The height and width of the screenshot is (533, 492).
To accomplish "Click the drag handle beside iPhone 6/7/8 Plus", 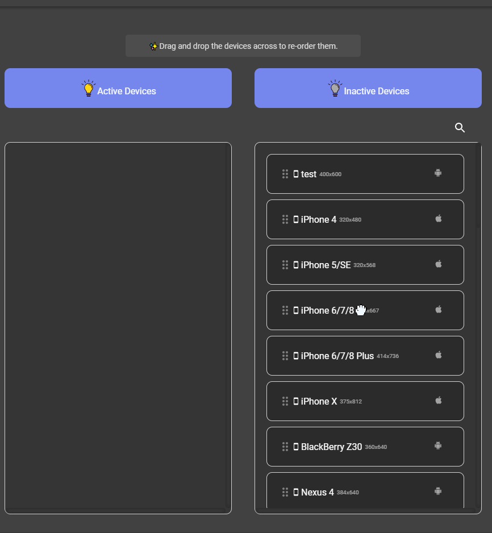I will coord(285,356).
